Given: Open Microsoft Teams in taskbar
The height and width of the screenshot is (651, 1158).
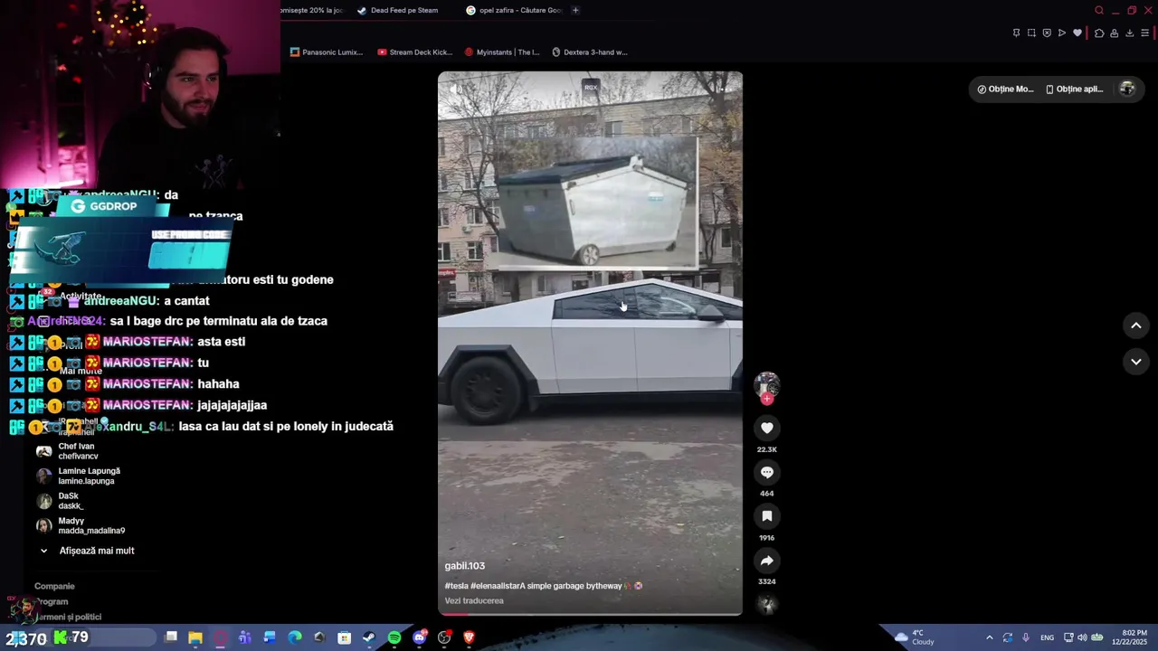Looking at the screenshot, I should click(245, 637).
